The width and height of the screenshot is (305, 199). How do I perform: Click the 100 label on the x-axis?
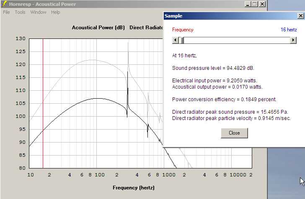(100, 175)
